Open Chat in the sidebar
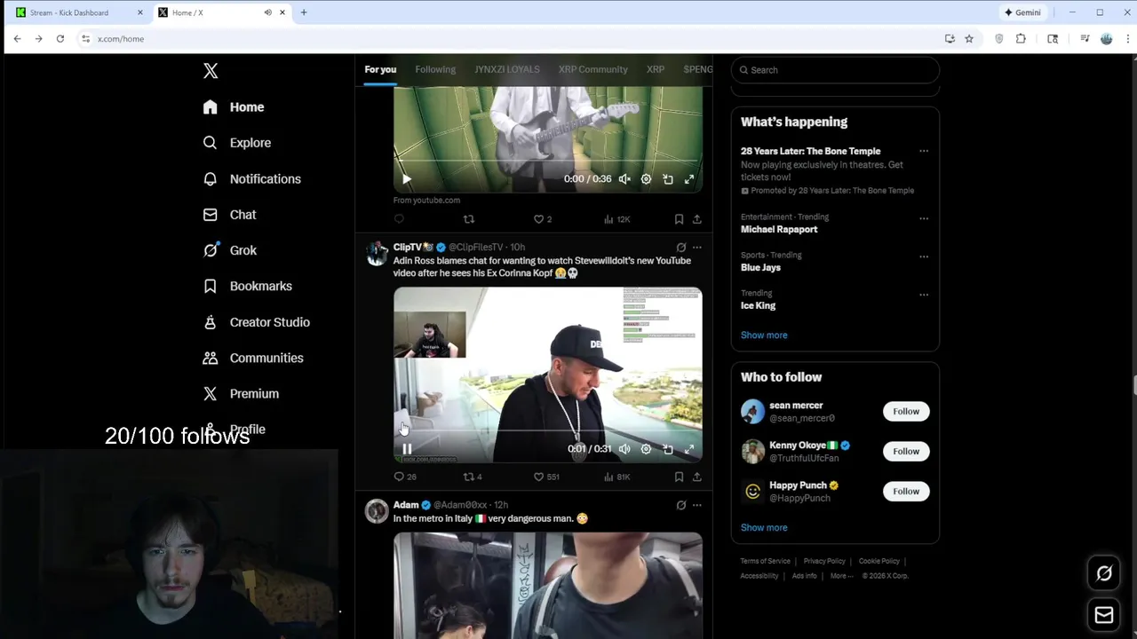The height and width of the screenshot is (639, 1137). [x=229, y=215]
